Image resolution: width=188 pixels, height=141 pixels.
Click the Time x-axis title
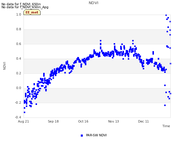(166, 126)
